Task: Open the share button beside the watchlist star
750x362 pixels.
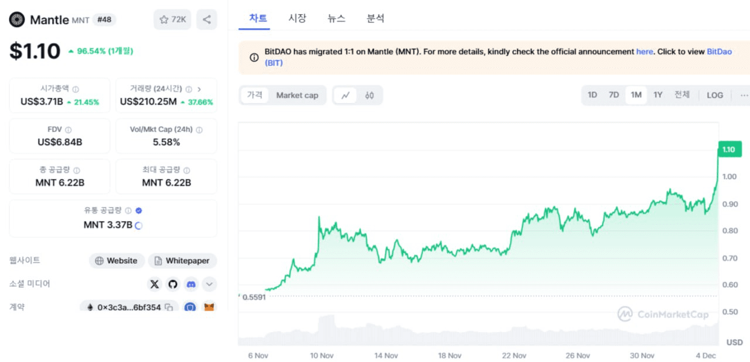Action: click(207, 19)
